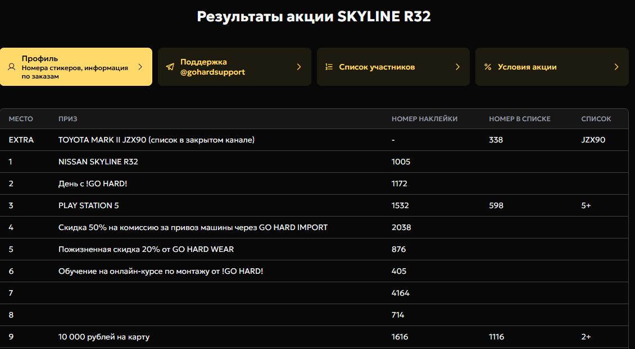Click the percent sign conditions icon
The height and width of the screenshot is (349, 635).
pos(487,67)
